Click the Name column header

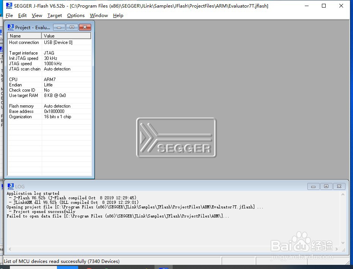[25, 36]
